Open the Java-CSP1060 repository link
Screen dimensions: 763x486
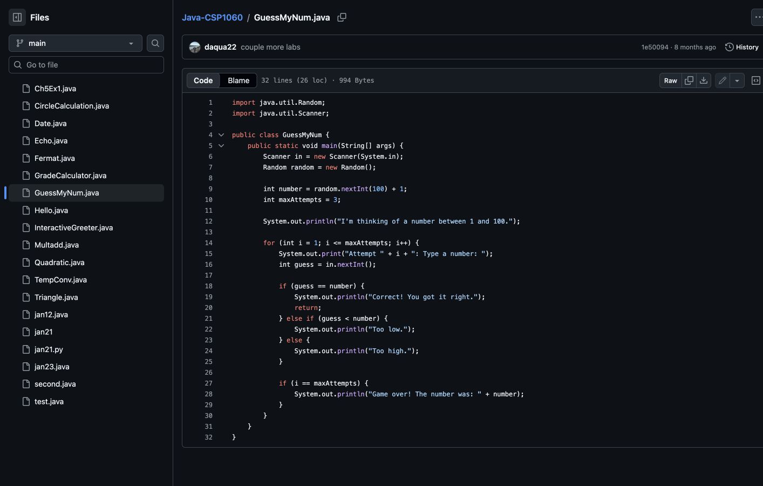(x=212, y=17)
